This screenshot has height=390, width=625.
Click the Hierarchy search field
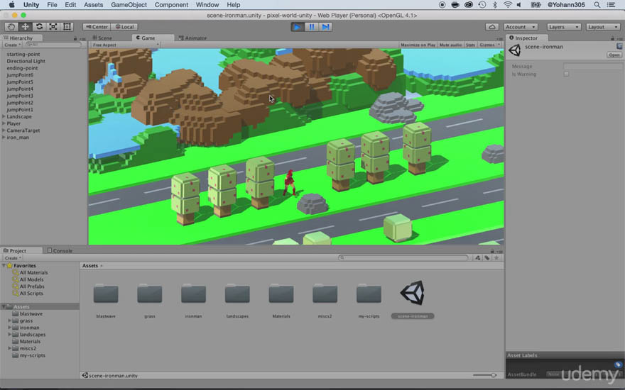(x=53, y=45)
